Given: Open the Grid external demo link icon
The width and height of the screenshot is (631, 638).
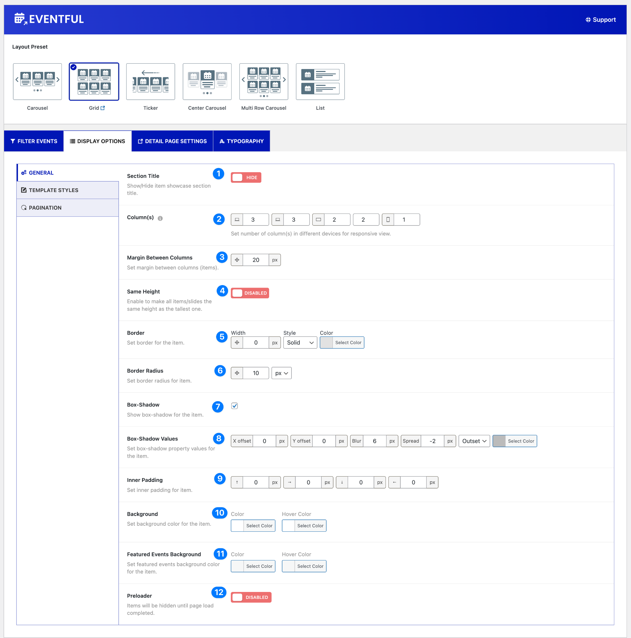Looking at the screenshot, I should pyautogui.click(x=103, y=108).
